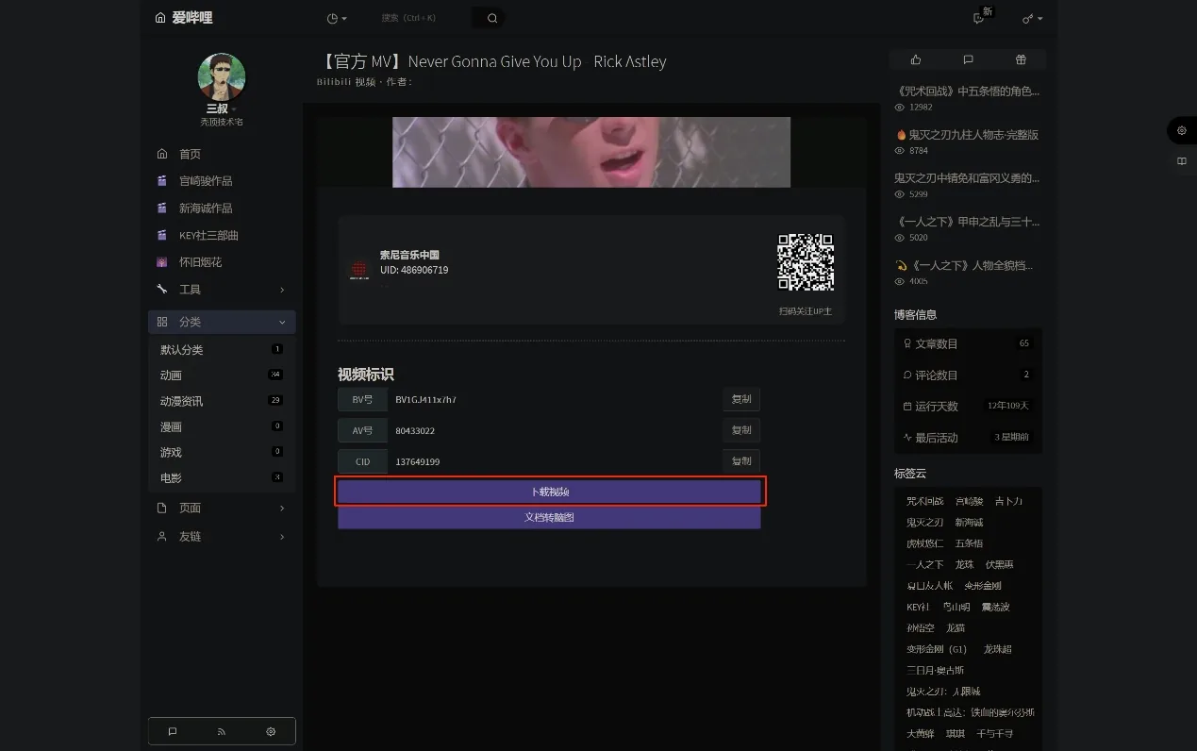Open the notifications icon with 新 badge

979,18
